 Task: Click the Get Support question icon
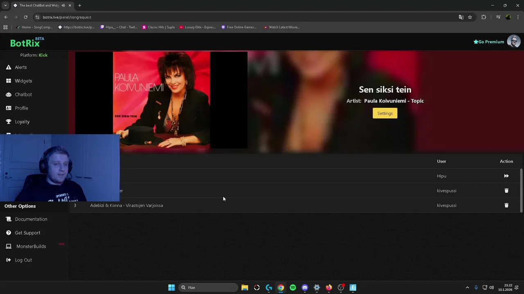coord(9,233)
